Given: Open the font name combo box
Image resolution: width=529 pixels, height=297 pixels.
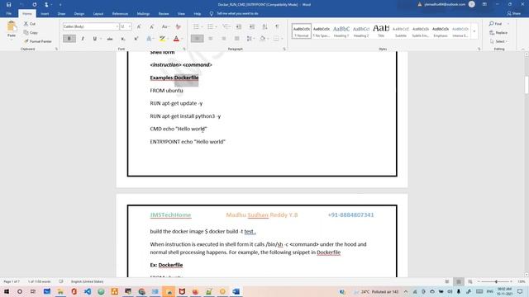Looking at the screenshot, I should tap(91, 26).
